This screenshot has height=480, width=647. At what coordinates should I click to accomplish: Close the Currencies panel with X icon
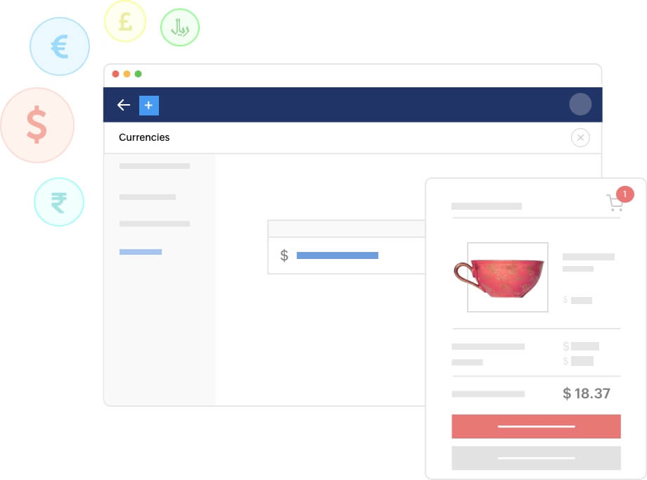580,137
